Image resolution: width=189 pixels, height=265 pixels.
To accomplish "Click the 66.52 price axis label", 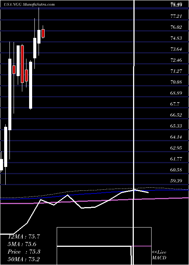I will pos(176,115).
